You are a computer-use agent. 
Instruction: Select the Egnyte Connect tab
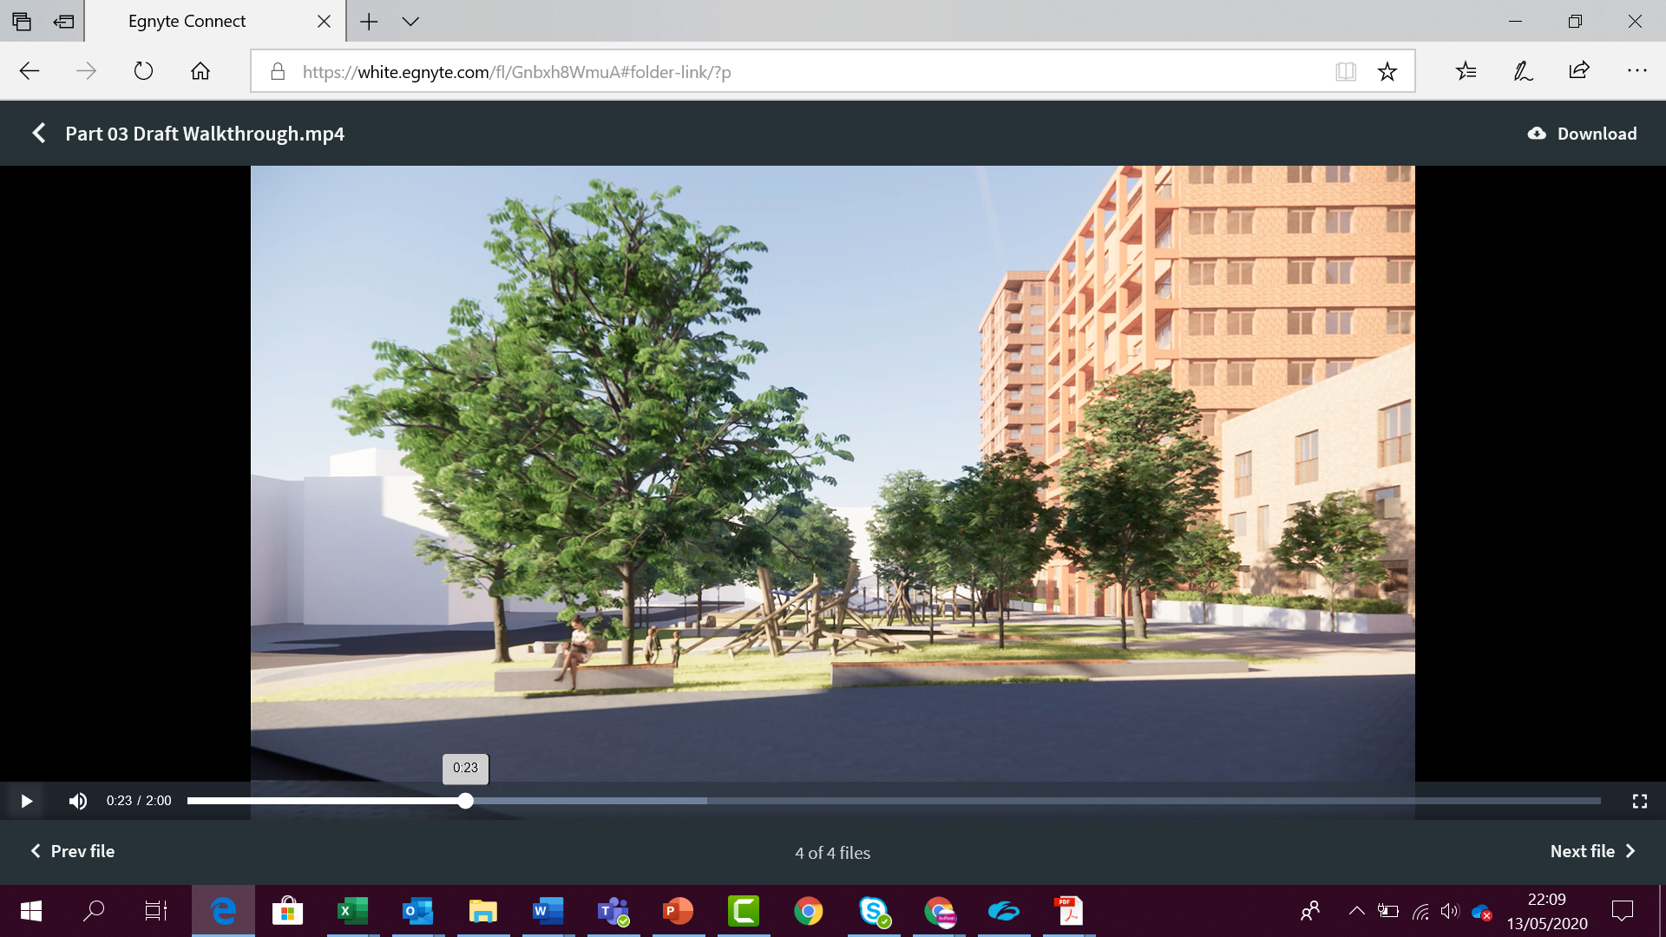click(187, 22)
